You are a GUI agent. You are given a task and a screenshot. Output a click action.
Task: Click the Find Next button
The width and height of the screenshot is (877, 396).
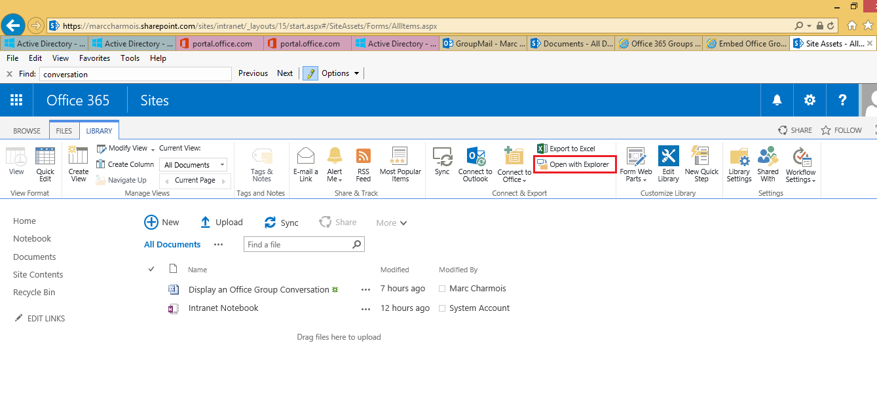pos(285,73)
